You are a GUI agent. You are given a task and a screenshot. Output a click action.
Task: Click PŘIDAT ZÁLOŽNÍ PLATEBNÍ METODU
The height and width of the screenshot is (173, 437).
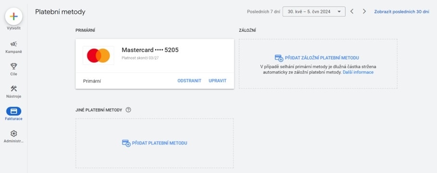322,58
